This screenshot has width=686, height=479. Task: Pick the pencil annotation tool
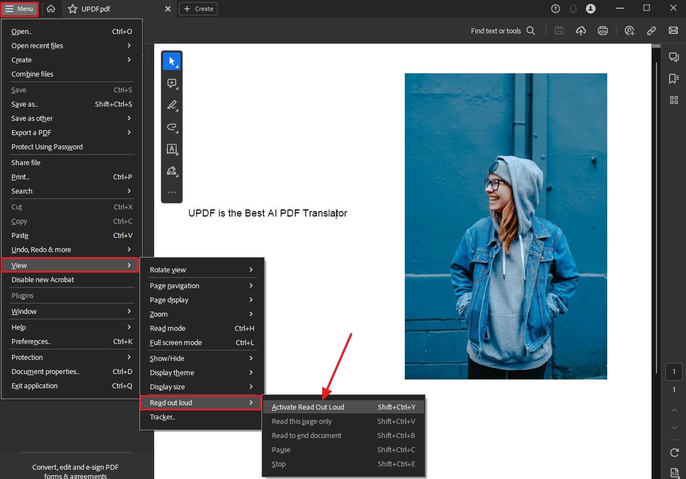172,105
